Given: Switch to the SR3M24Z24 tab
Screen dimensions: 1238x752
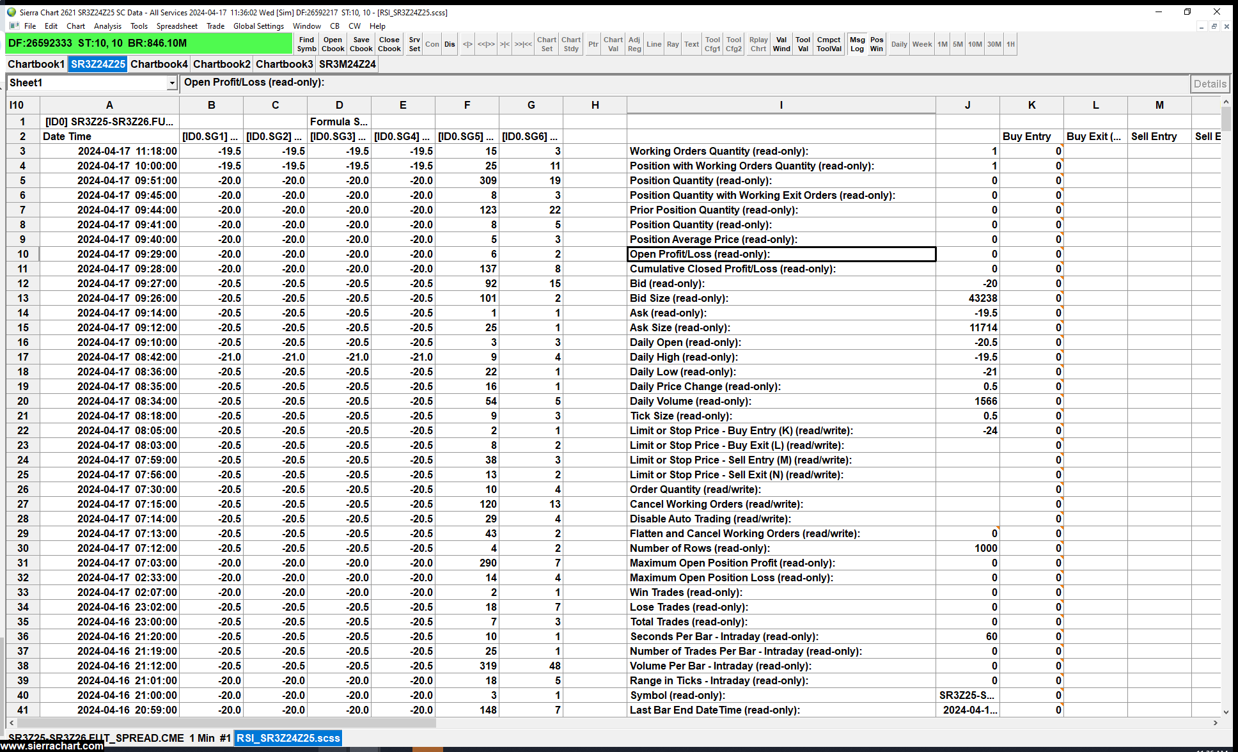Looking at the screenshot, I should click(347, 64).
